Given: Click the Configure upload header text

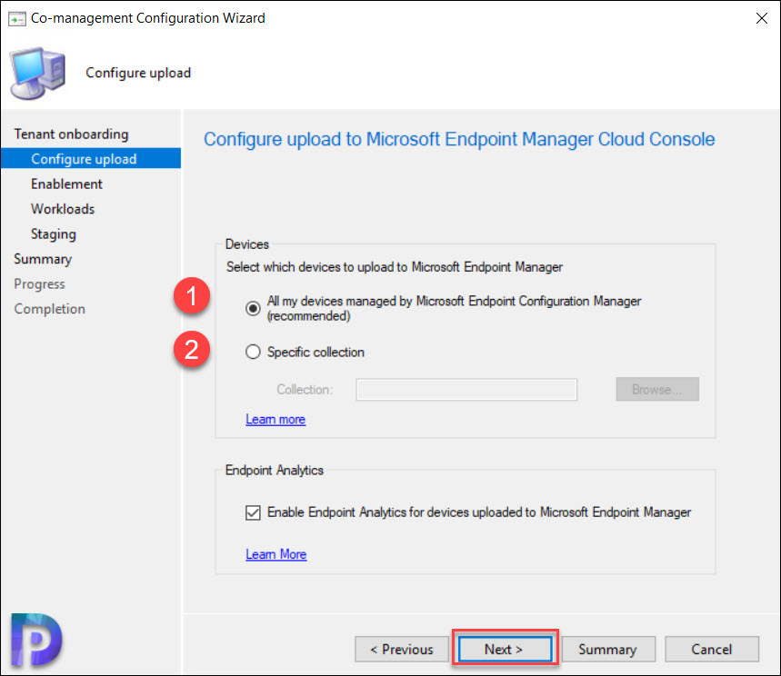Looking at the screenshot, I should [x=138, y=73].
